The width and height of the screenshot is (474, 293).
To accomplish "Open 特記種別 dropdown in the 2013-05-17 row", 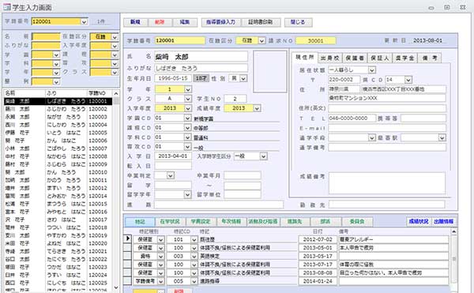I will coord(161,257).
